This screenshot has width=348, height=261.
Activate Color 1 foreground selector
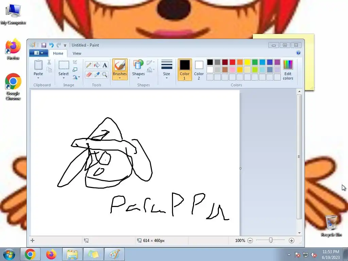click(185, 70)
